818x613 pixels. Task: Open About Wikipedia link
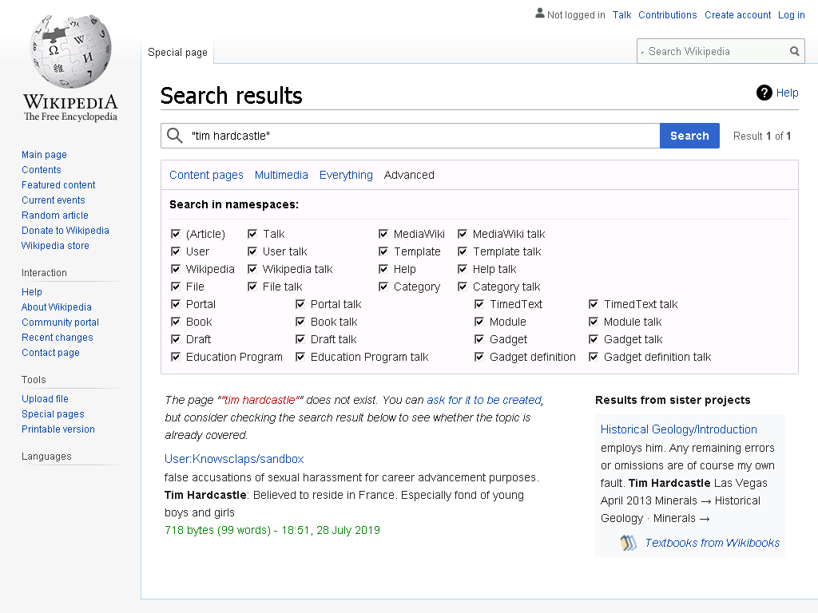[57, 307]
